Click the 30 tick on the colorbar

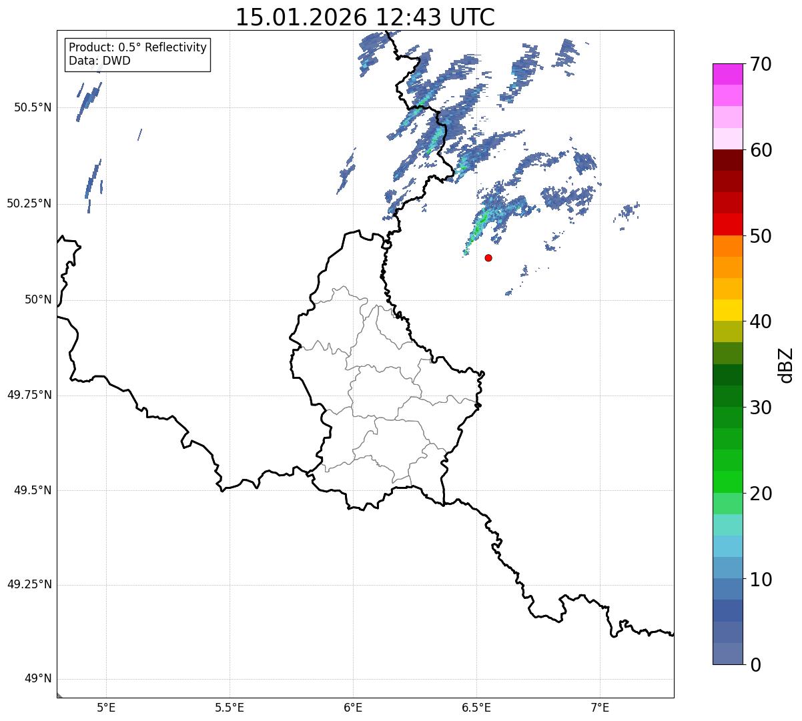coord(761,408)
